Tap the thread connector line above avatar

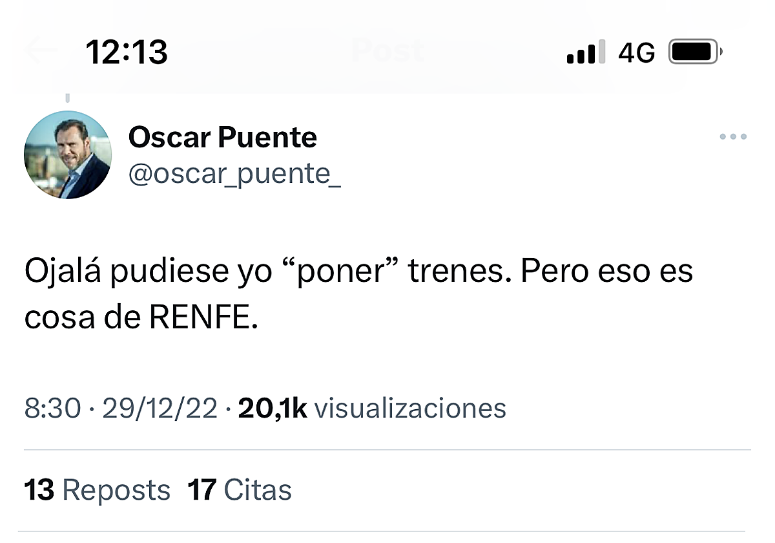(67, 98)
